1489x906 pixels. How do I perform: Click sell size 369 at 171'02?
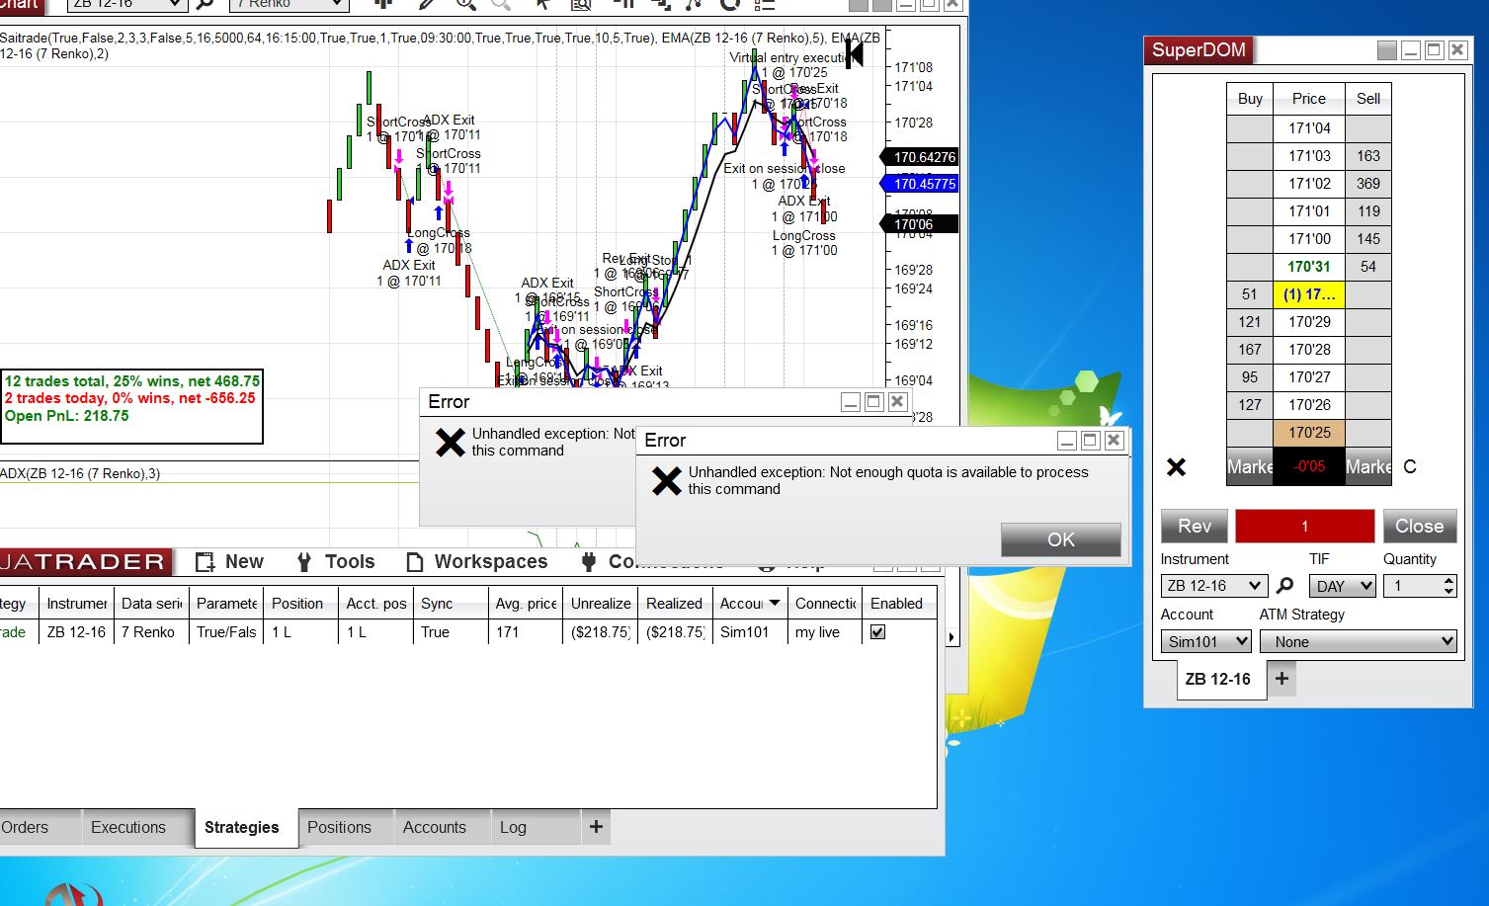click(x=1368, y=184)
